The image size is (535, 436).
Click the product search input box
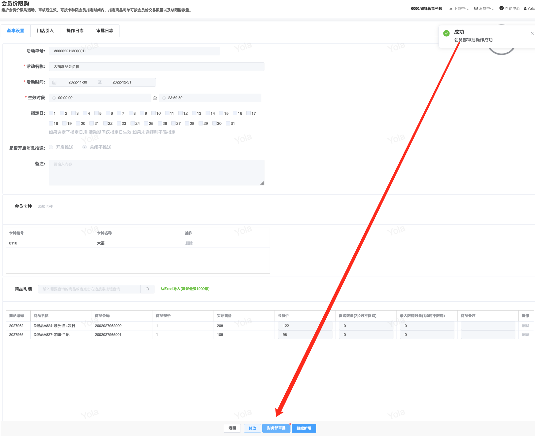[x=89, y=289]
